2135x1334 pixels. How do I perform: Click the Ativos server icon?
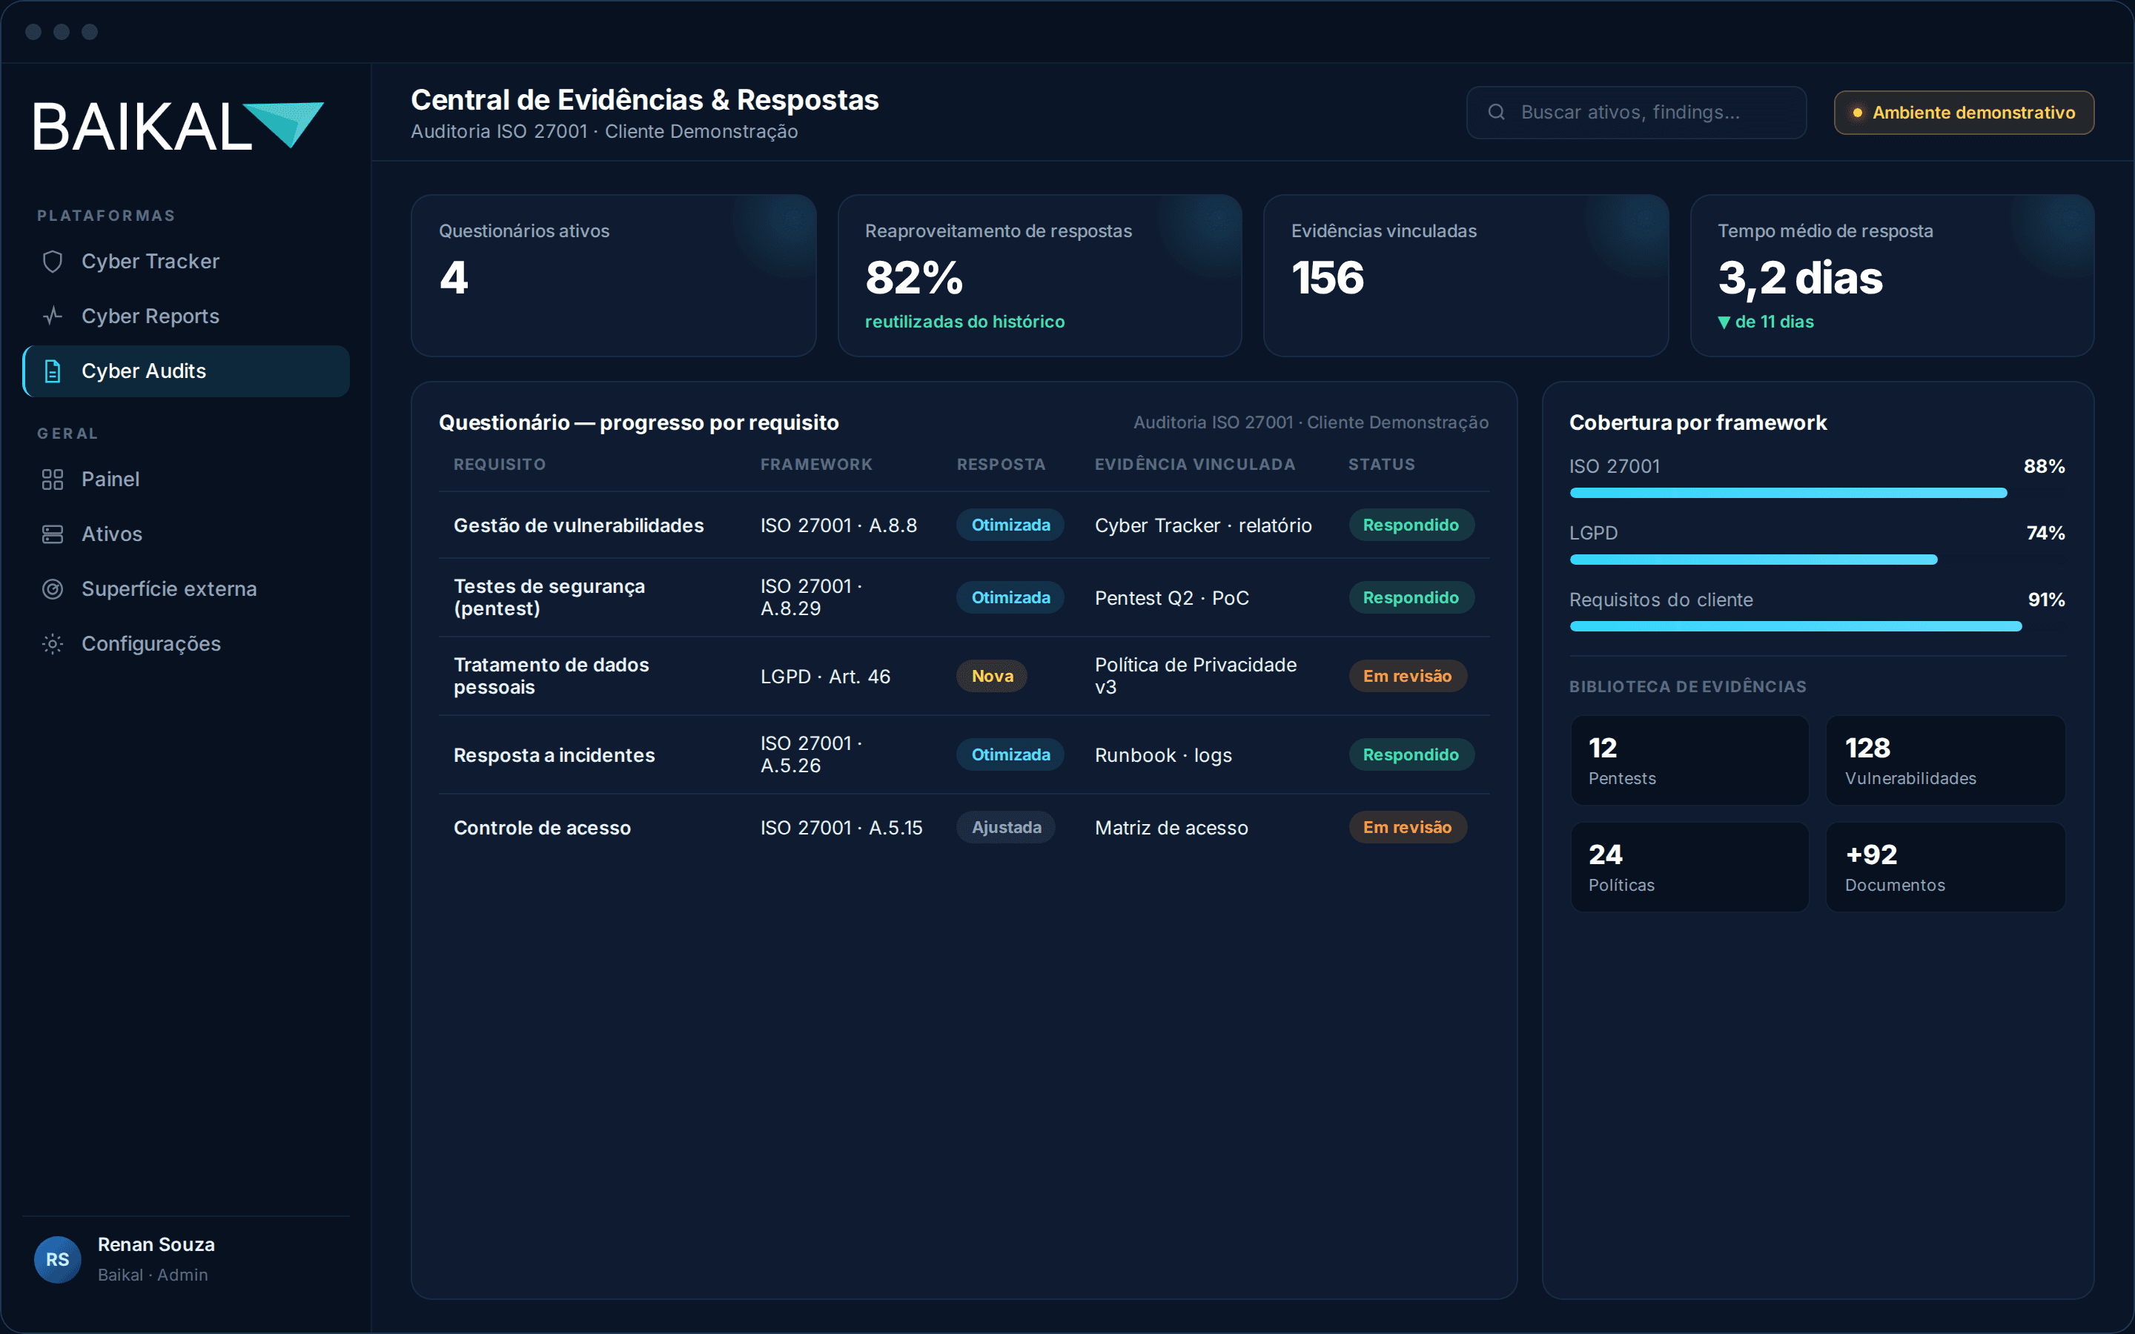point(53,534)
